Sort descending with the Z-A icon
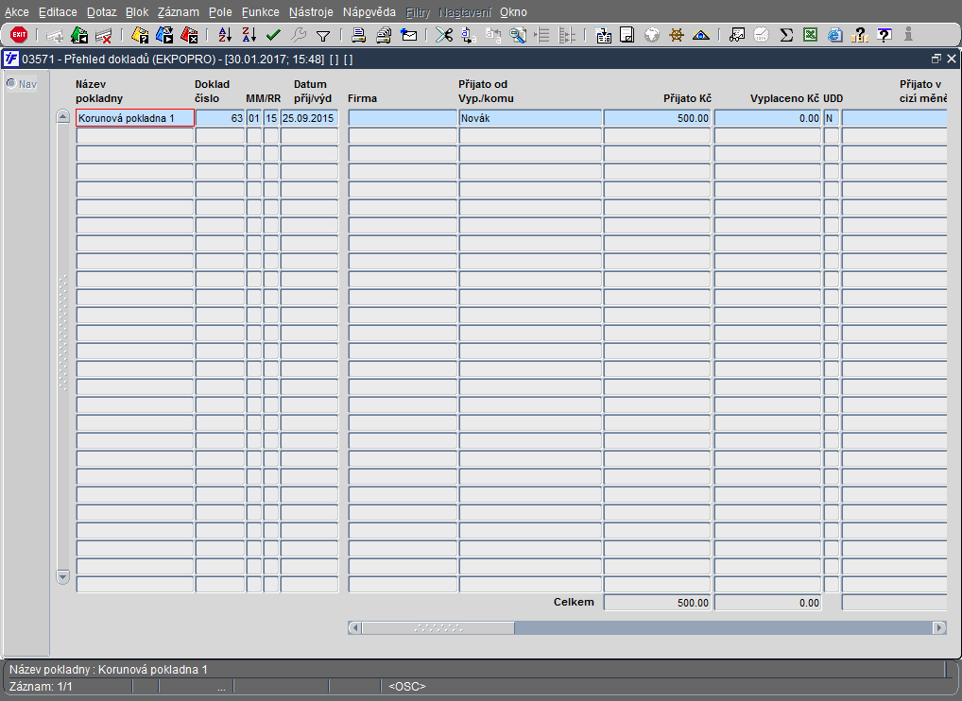The image size is (962, 701). tap(249, 36)
